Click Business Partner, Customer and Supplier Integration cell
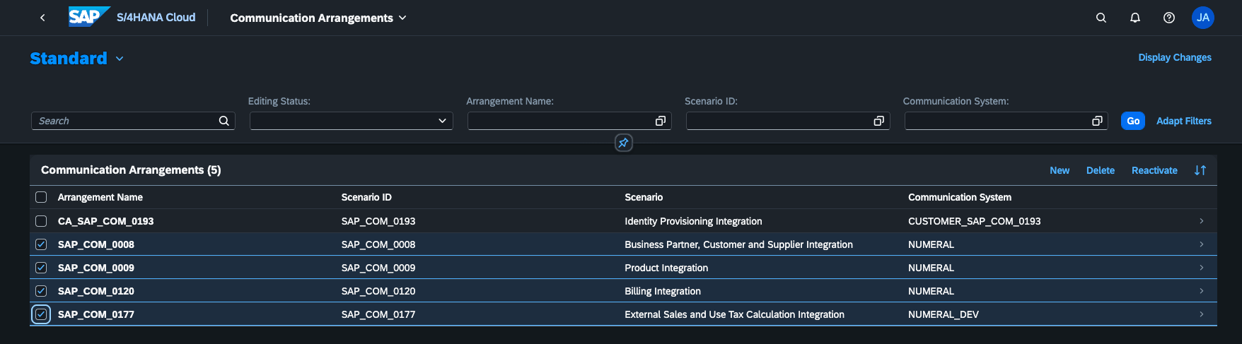Screen dimensions: 1242x344 coord(738,244)
